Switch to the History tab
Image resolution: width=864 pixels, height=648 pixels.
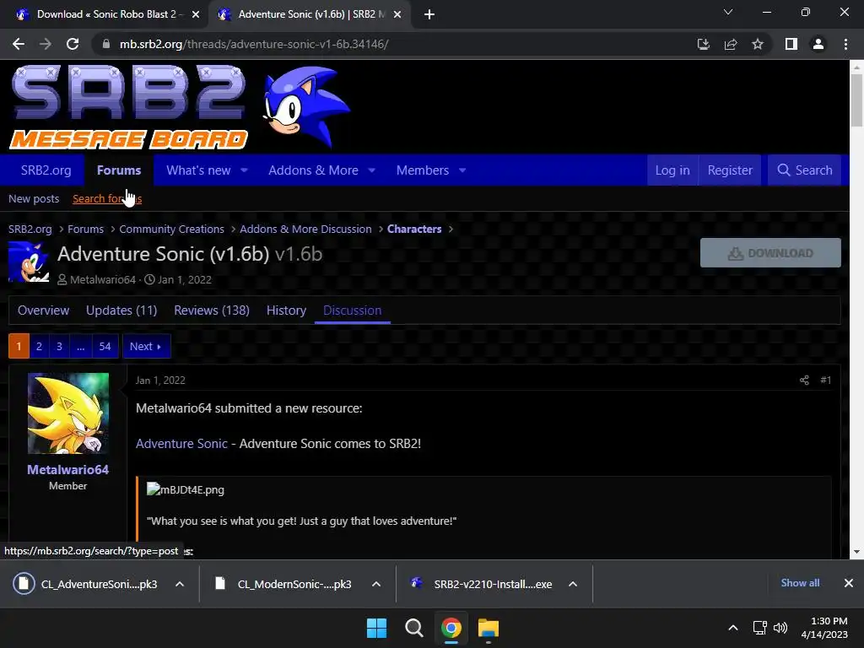click(x=286, y=310)
